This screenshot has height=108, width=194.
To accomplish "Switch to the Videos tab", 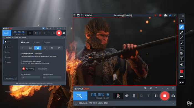I will 37,42.
